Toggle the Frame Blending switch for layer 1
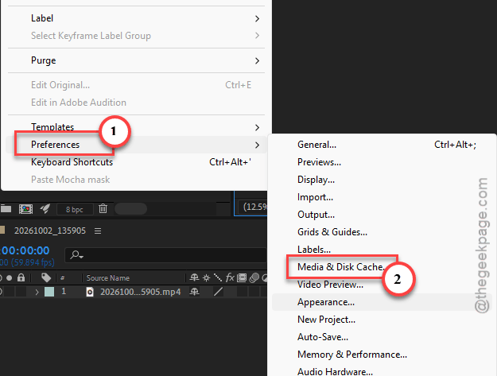The height and width of the screenshot is (376, 497). pyautogui.click(x=242, y=292)
